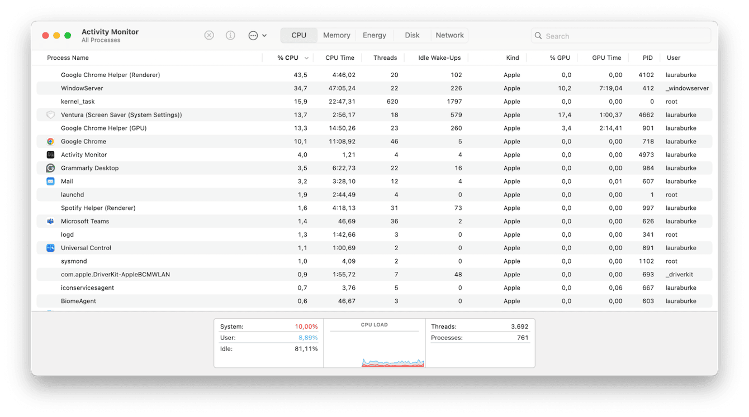Viewport: 749px width, 417px height.
Task: Click the Grammarly Desktop icon
Action: (x=50, y=168)
